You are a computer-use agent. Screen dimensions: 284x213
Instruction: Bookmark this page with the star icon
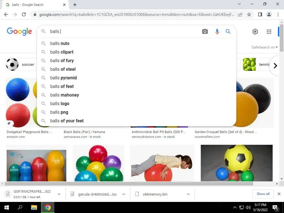249,14
